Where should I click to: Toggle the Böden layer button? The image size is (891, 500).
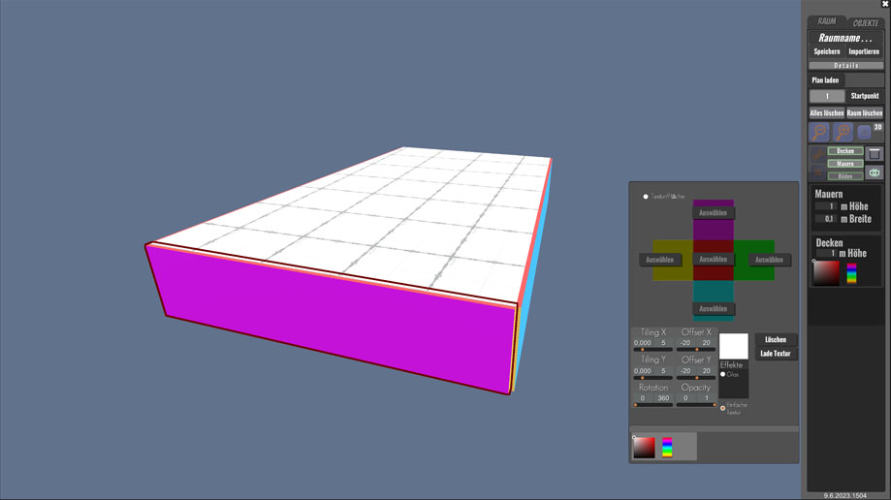pos(845,176)
